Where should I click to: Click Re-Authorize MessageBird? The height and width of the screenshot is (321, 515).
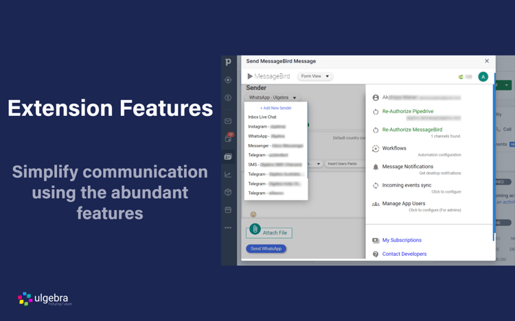pos(412,130)
